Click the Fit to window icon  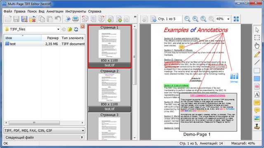tap(236, 19)
